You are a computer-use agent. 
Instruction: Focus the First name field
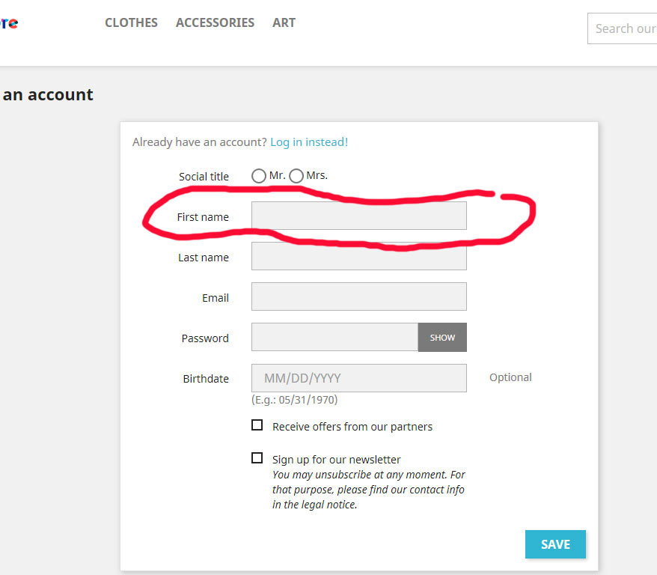point(358,216)
